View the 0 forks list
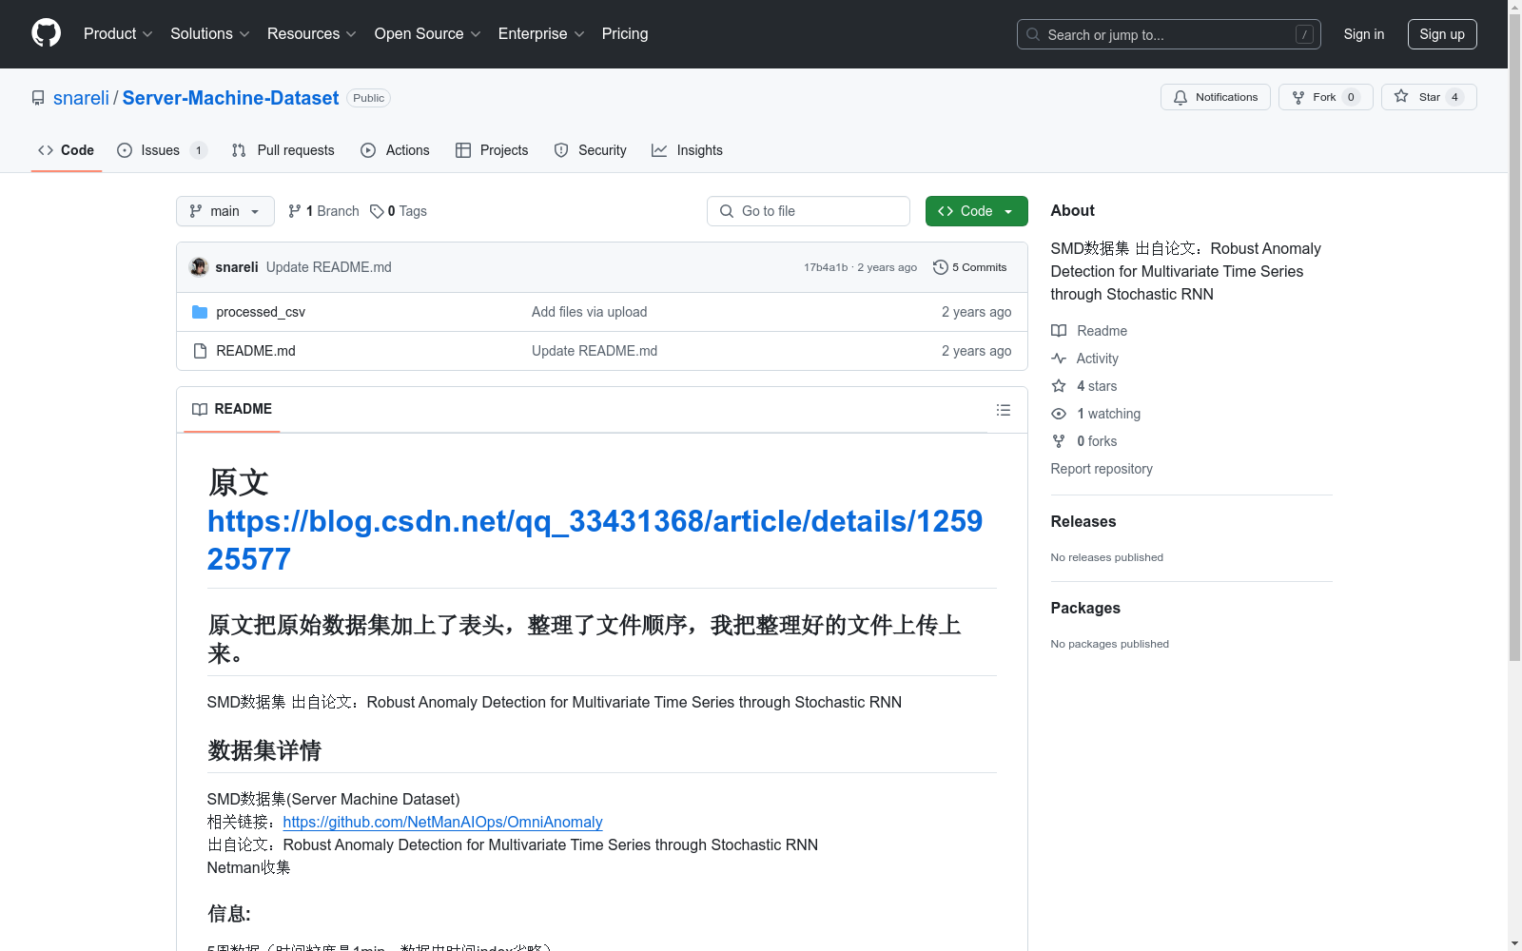Viewport: 1522px width, 951px height. click(1084, 441)
